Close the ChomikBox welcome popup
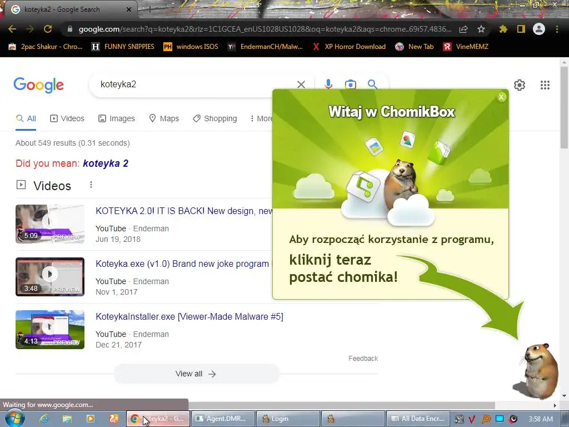This screenshot has height=427, width=569. coord(501,97)
